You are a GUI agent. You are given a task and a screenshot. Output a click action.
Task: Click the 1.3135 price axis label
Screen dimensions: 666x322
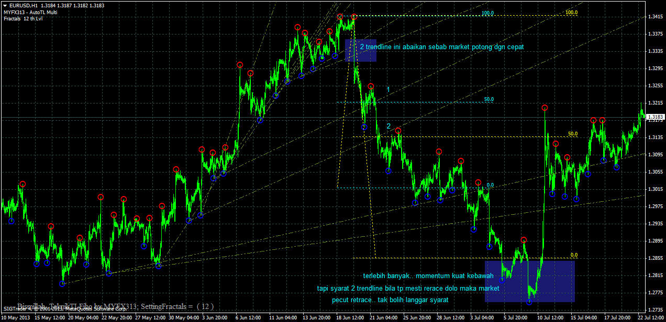tap(656, 137)
